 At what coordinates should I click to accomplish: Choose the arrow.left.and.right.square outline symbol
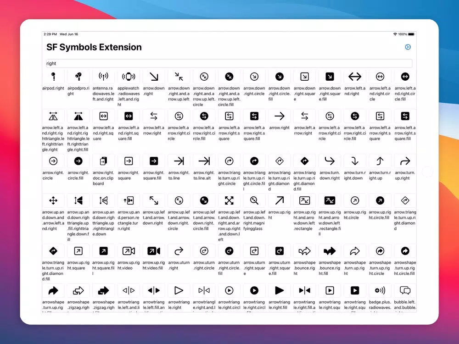[103, 116]
